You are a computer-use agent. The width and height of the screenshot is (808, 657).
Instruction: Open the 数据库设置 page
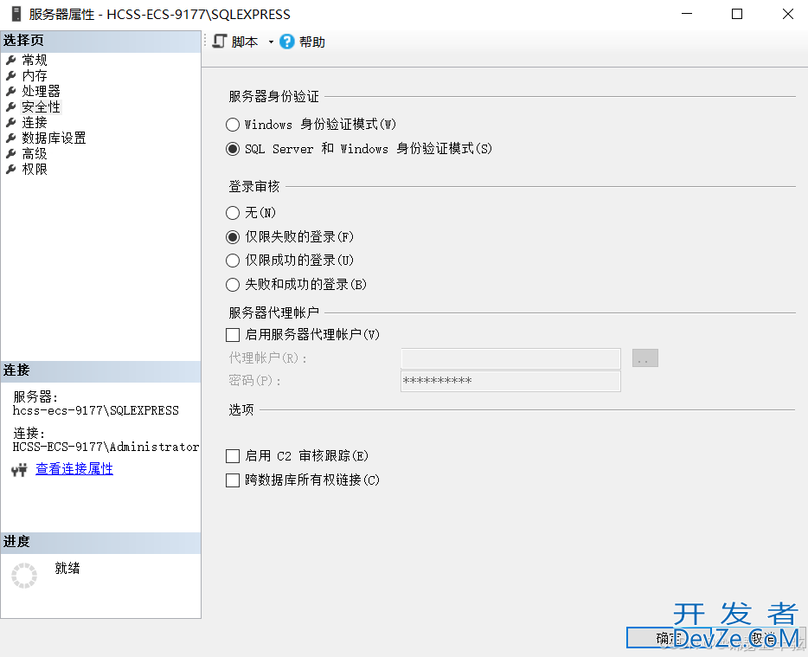click(x=54, y=138)
